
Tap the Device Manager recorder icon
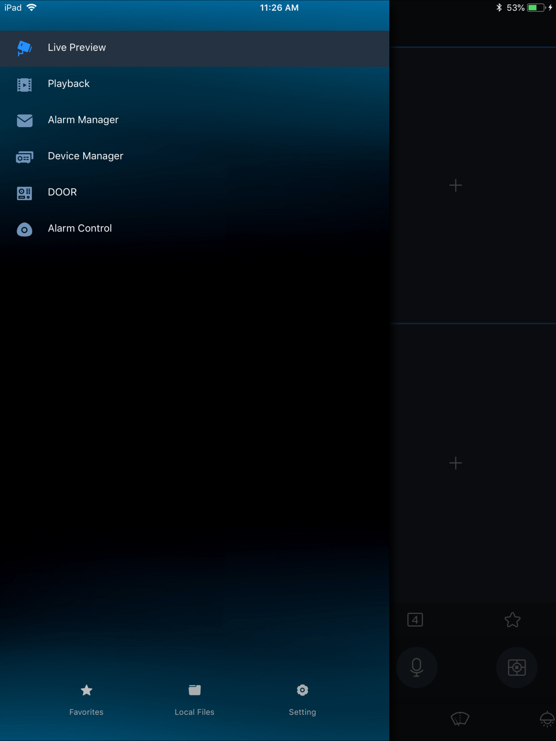[x=24, y=157]
